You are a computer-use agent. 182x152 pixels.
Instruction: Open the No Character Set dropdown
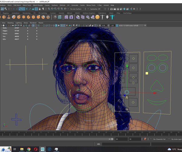(160, 139)
